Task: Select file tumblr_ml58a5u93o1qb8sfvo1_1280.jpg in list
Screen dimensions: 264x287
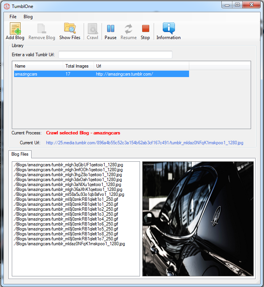Action: (x=69, y=194)
